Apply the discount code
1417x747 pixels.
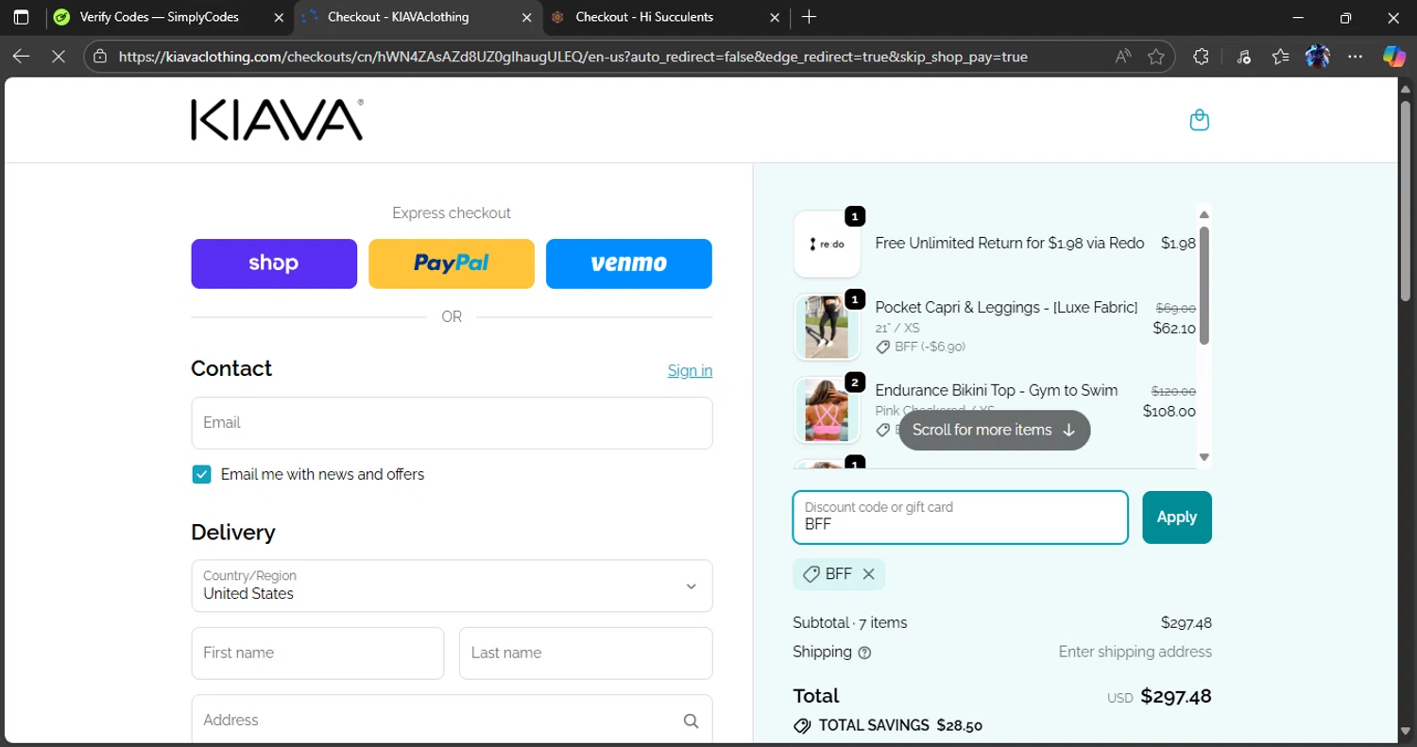(1177, 518)
